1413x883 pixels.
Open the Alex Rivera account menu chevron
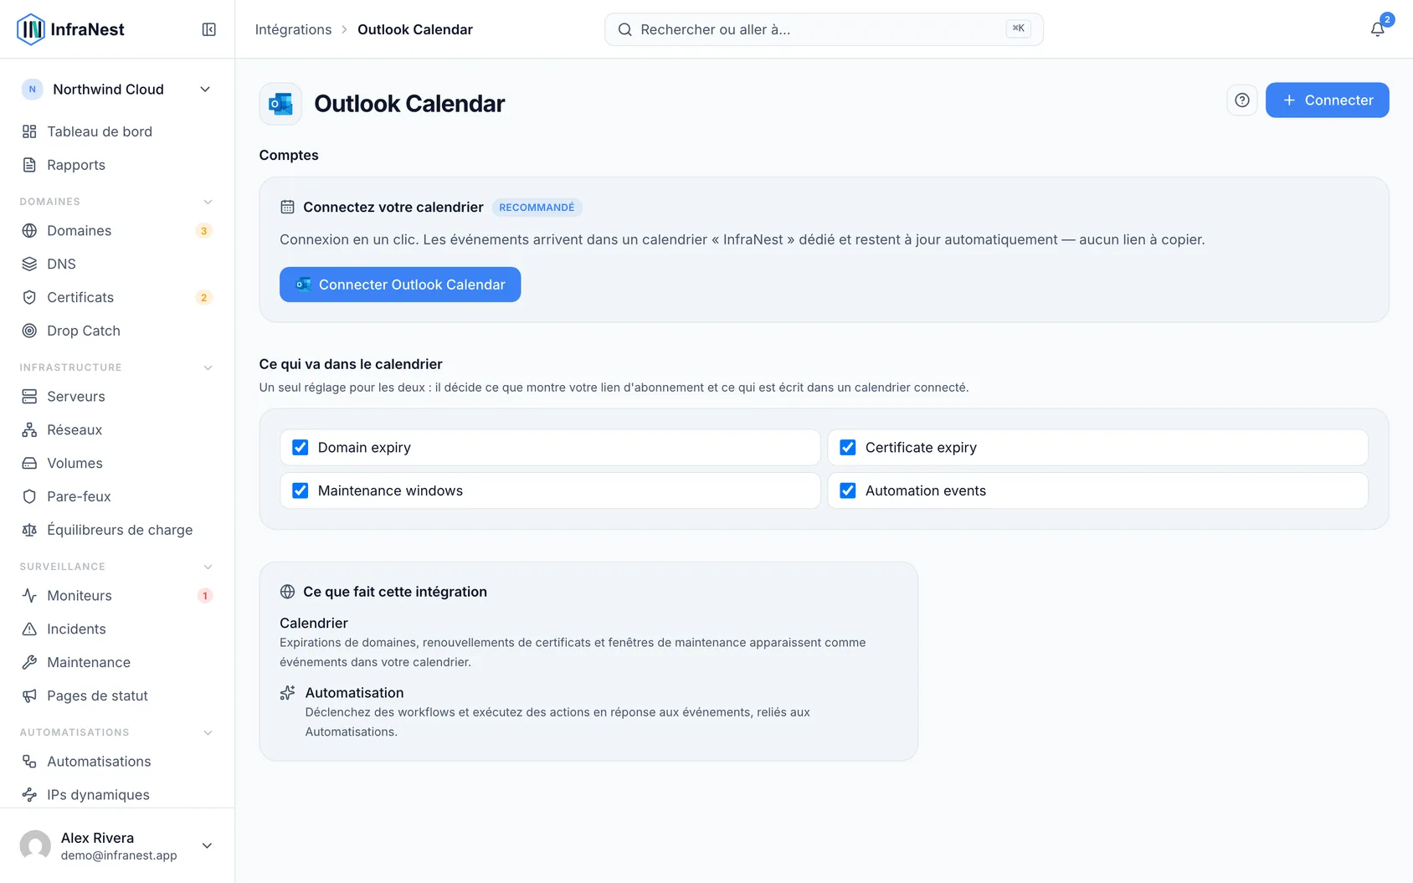click(x=207, y=845)
